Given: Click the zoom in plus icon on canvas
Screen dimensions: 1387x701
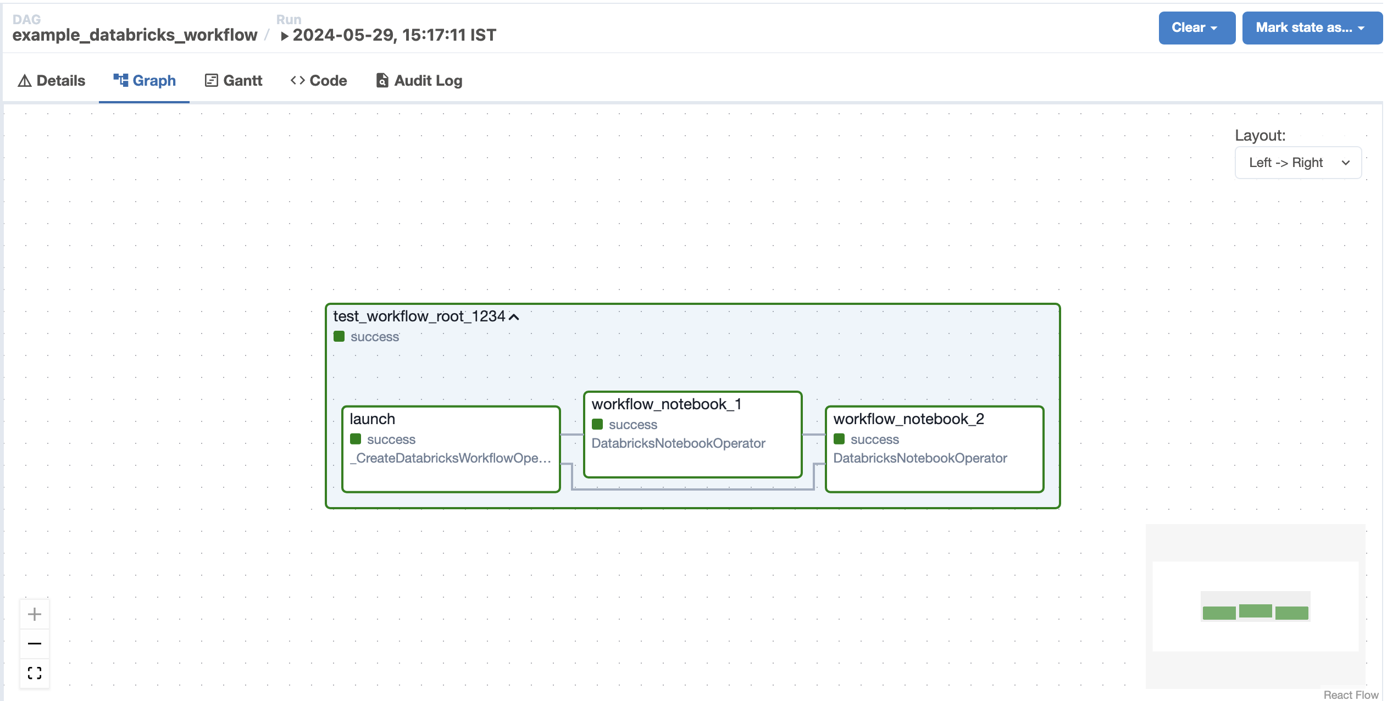Looking at the screenshot, I should [x=34, y=614].
